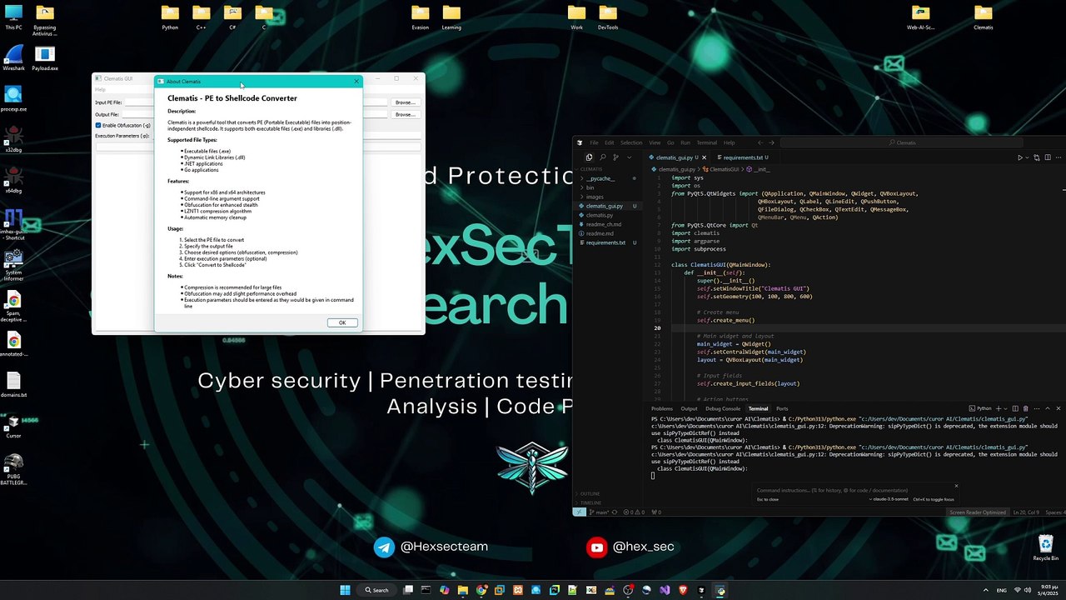Select the x64dbg desktop icon
Image resolution: width=1066 pixels, height=600 pixels.
click(x=13, y=180)
